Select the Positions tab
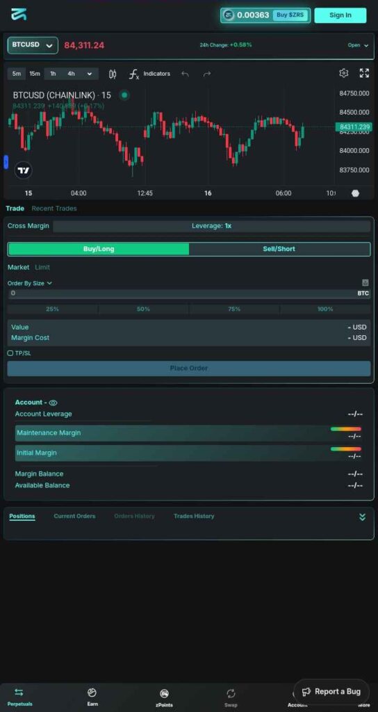 (x=22, y=517)
